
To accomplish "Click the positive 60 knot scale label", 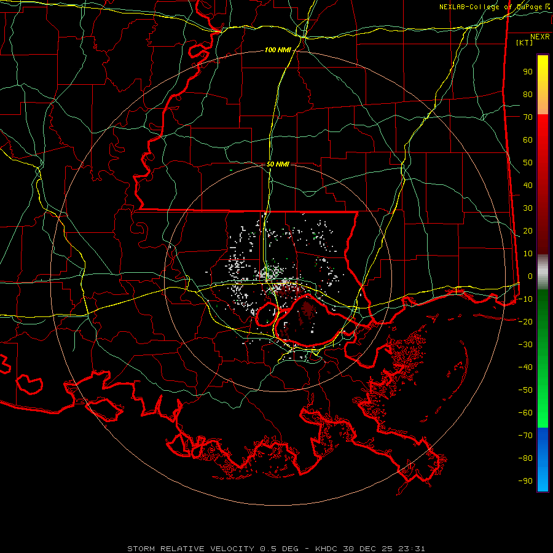I will [528, 140].
